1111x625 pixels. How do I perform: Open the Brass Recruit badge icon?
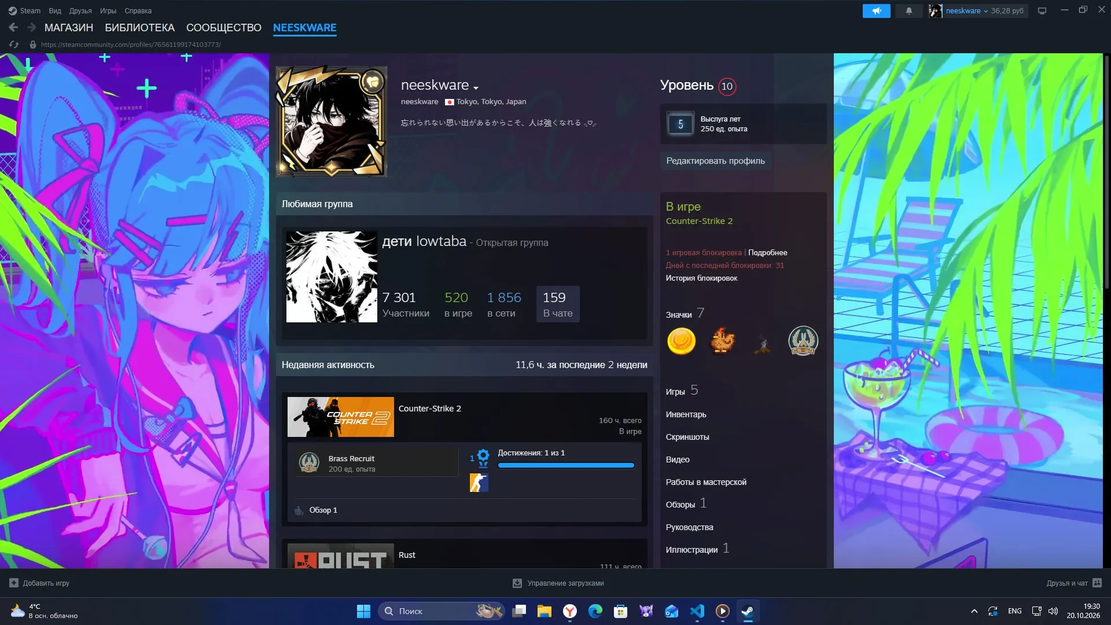pyautogui.click(x=309, y=463)
